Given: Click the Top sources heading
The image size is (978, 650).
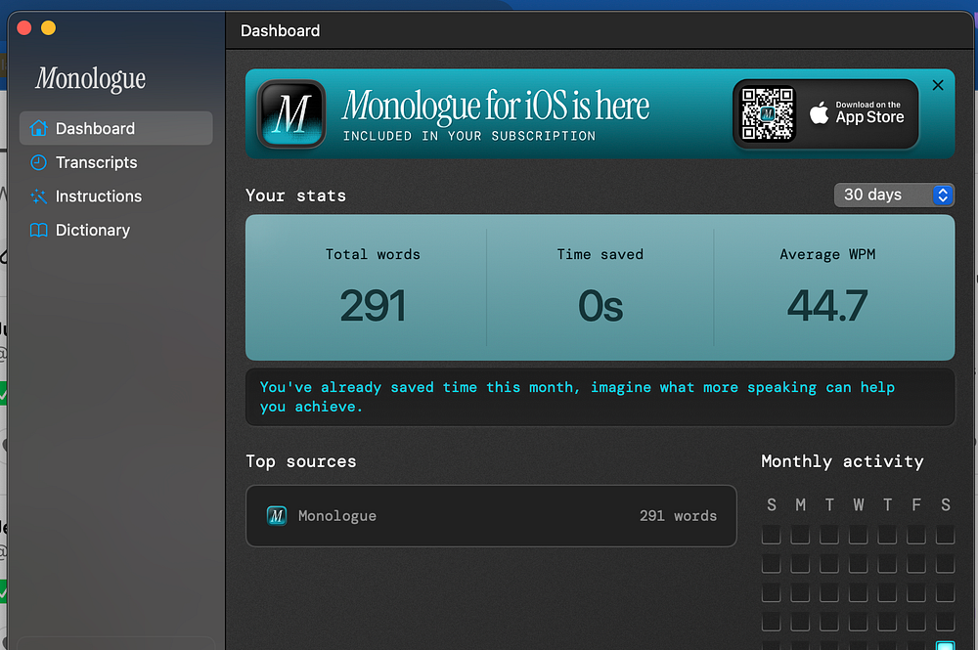Looking at the screenshot, I should (300, 461).
